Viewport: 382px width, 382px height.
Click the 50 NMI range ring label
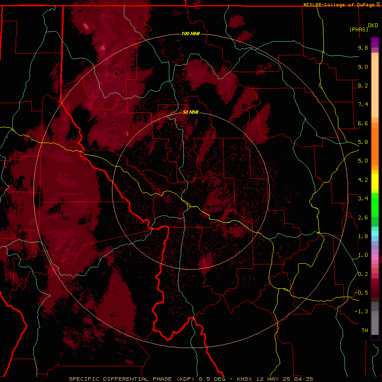[191, 112]
